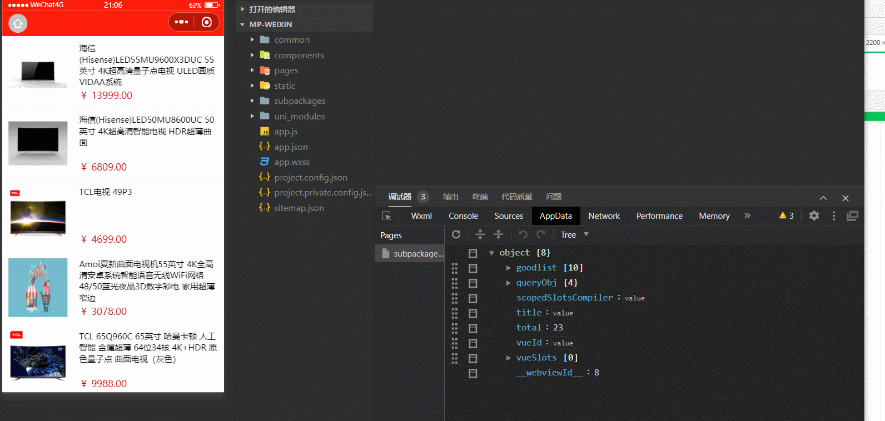
Task: Switch to the Sources tab
Action: [x=509, y=215]
